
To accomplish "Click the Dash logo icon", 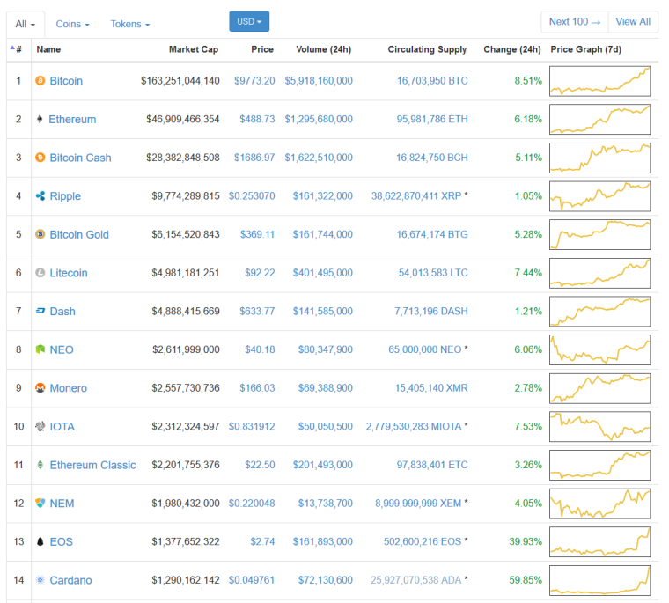I will [x=40, y=311].
